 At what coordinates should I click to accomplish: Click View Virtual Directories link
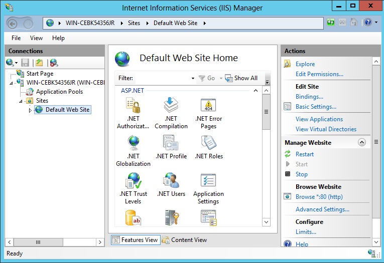pyautogui.click(x=326, y=129)
